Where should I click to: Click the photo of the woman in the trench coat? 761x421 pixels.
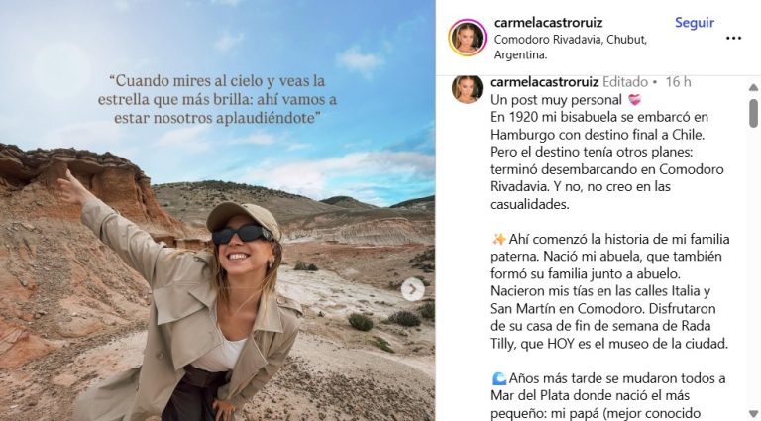(217, 210)
